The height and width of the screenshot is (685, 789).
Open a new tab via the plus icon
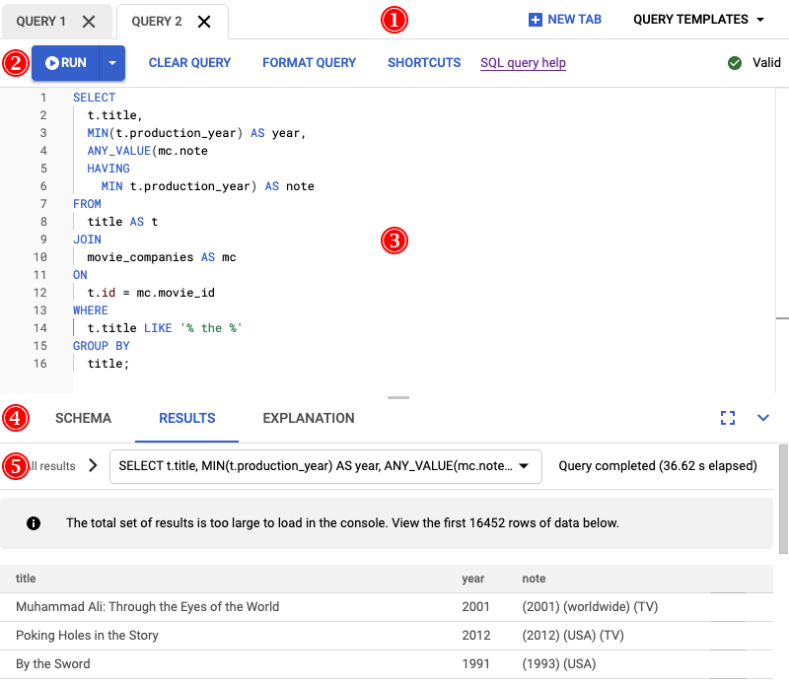(x=536, y=19)
